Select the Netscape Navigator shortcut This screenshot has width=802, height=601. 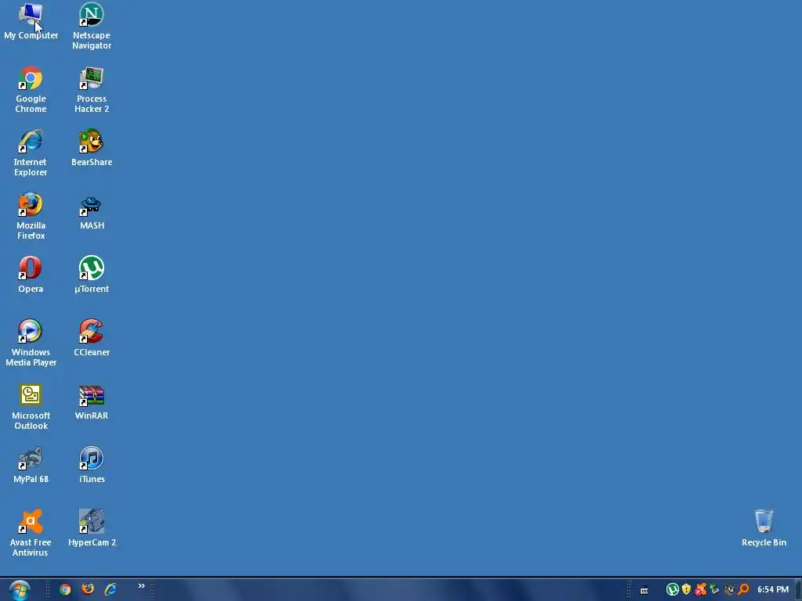[x=92, y=26]
